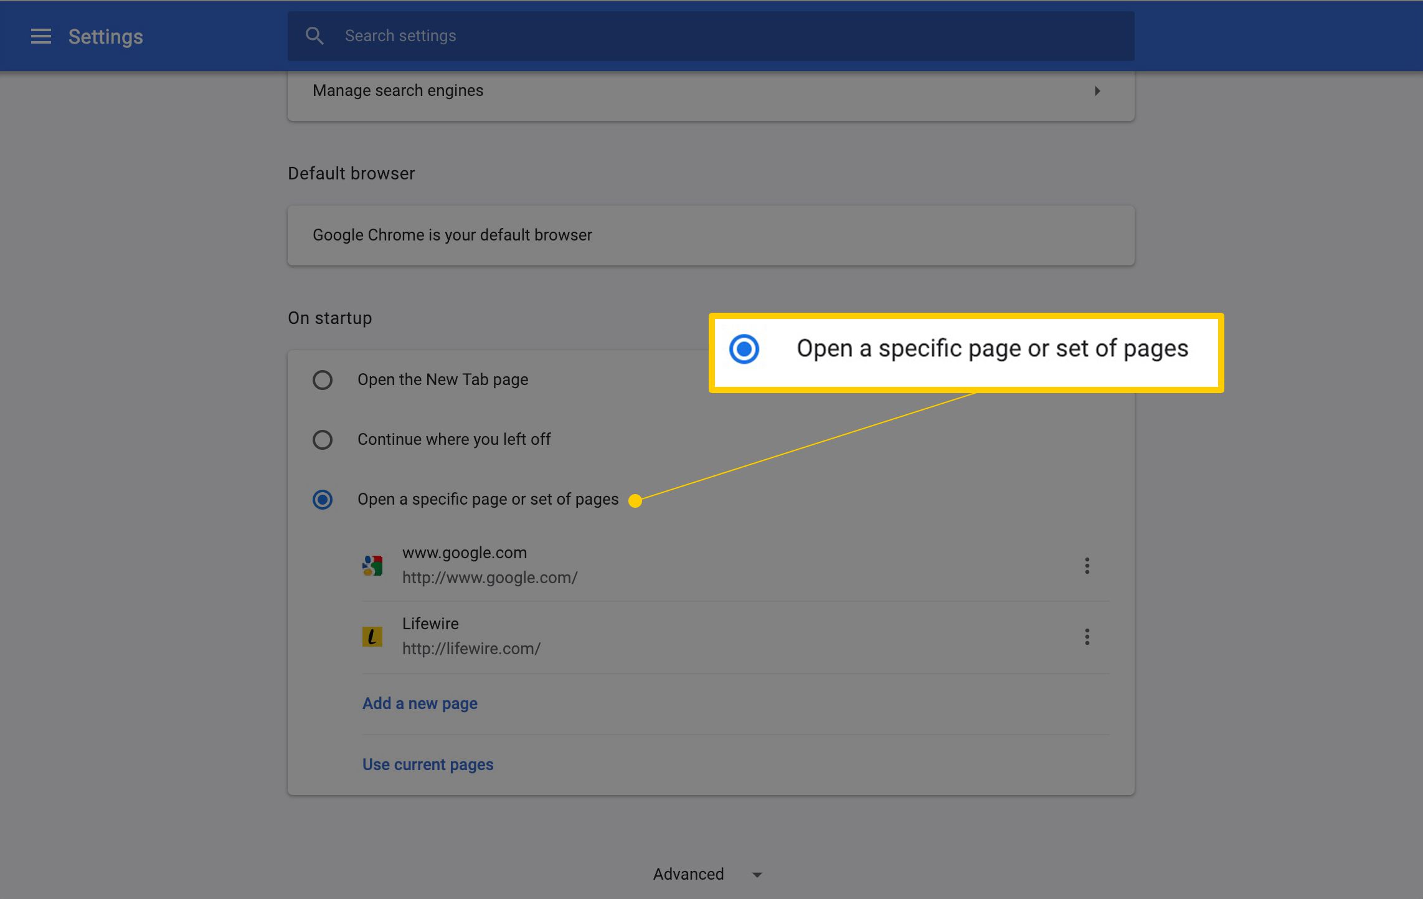Select Open the New Tab page radio button
This screenshot has height=899, width=1423.
(x=324, y=379)
